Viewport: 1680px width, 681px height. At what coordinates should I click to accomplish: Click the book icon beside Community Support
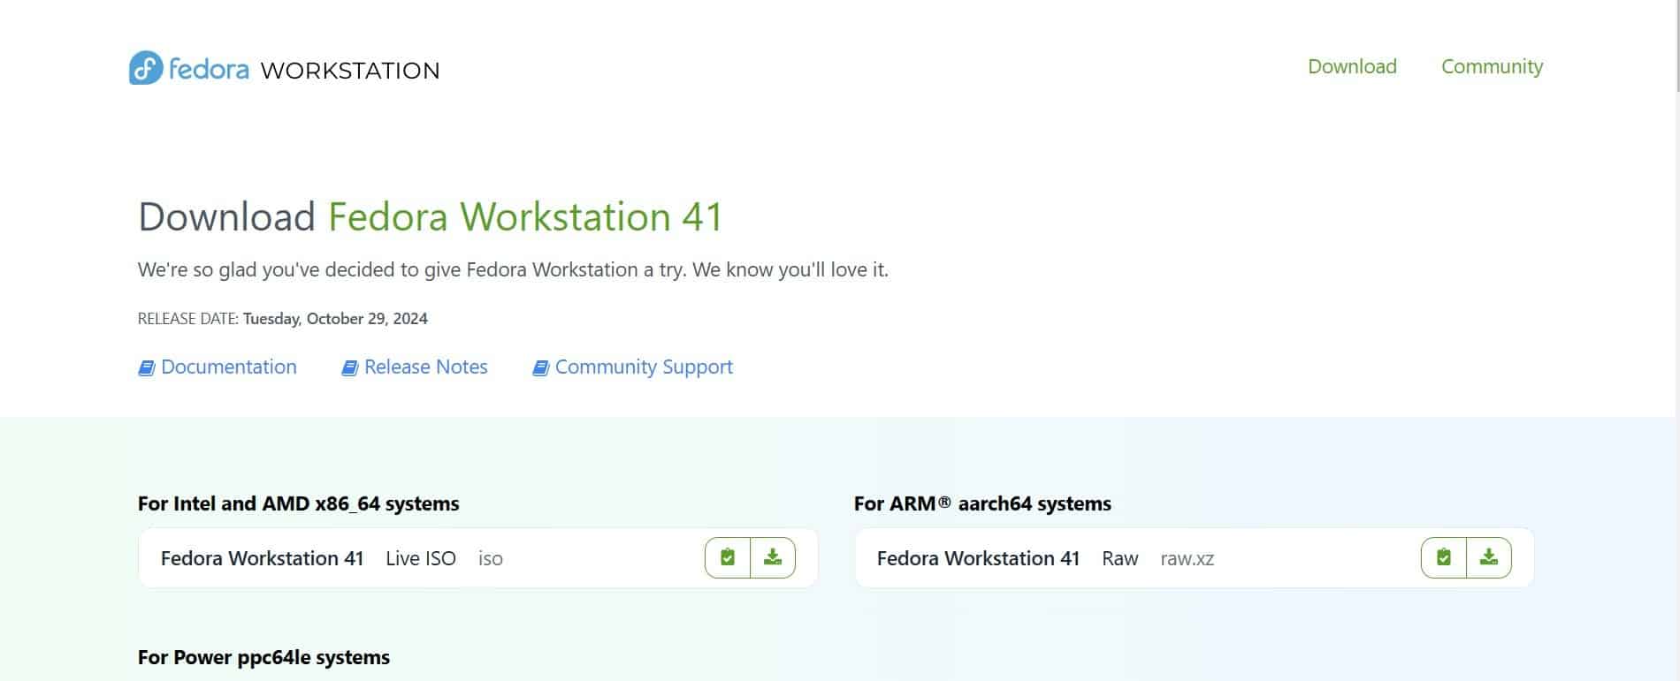coord(541,367)
